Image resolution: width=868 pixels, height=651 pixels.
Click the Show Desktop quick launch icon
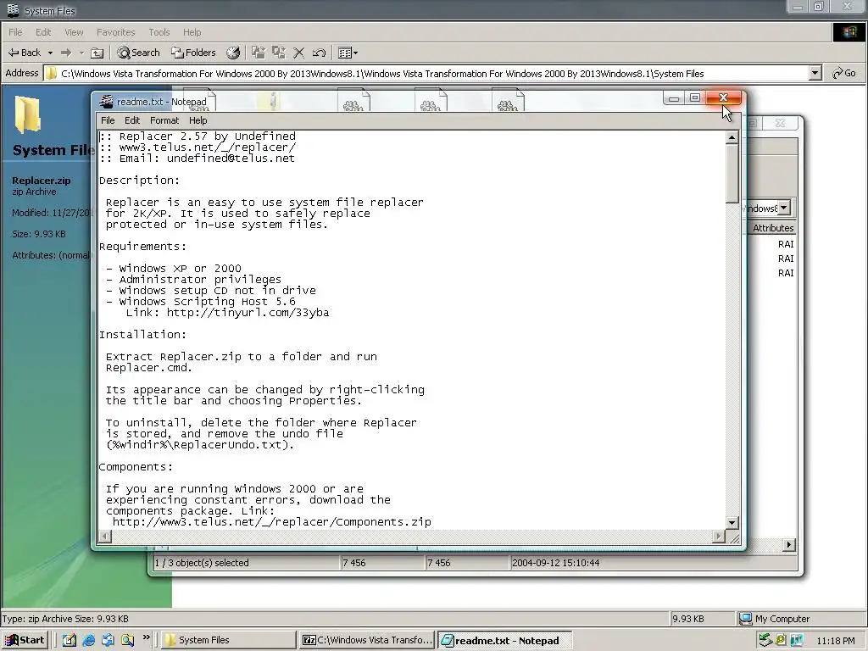coord(69,640)
